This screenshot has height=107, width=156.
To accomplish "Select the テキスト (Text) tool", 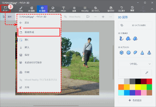I will tap(63, 9).
